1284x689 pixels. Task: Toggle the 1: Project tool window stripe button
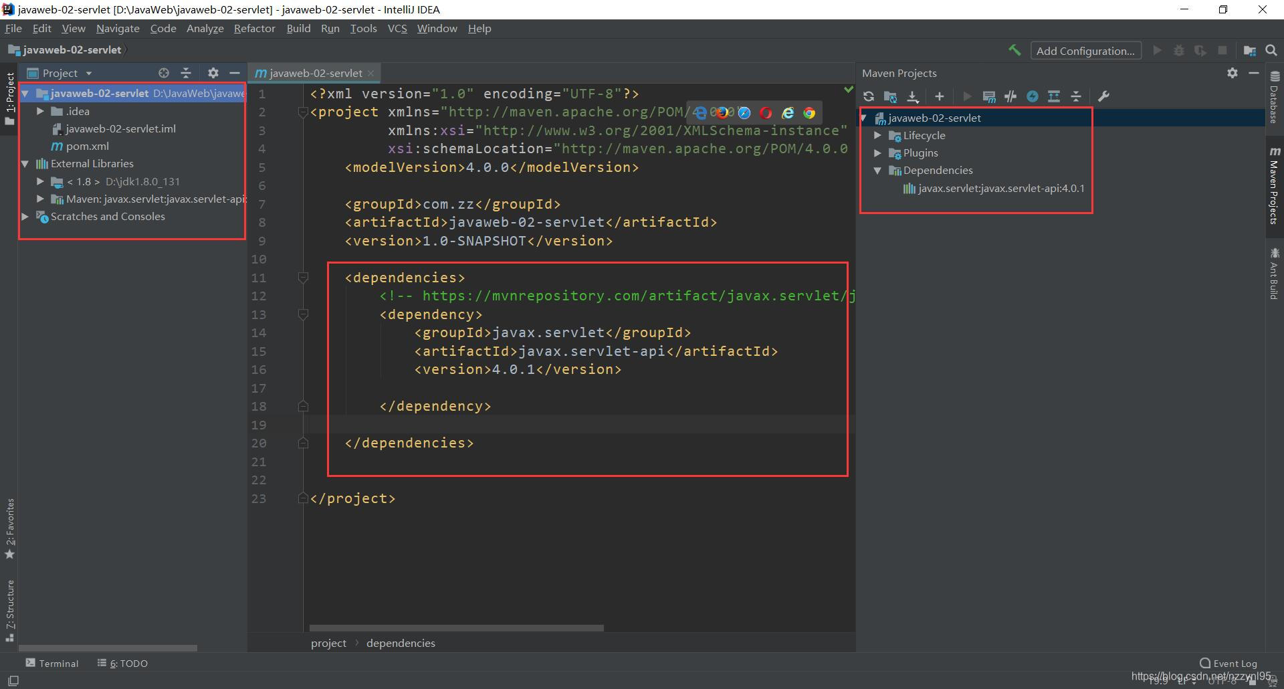pyautogui.click(x=9, y=99)
